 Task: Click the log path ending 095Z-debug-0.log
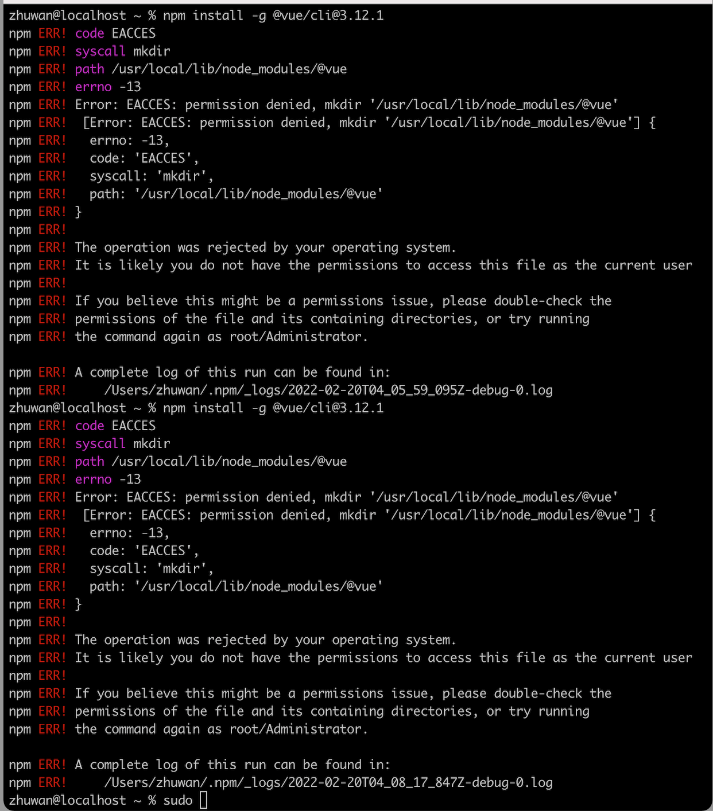tap(328, 390)
